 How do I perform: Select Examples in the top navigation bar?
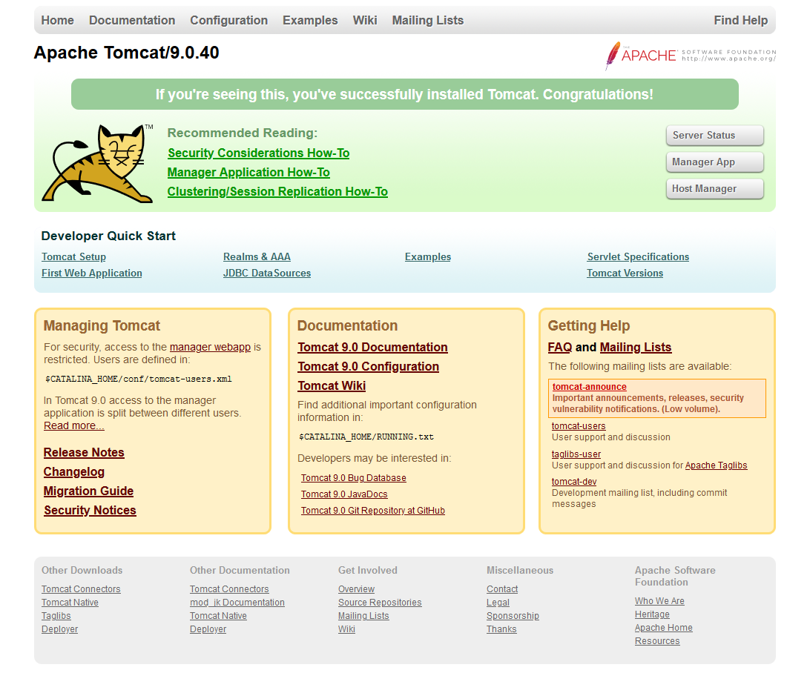click(310, 20)
